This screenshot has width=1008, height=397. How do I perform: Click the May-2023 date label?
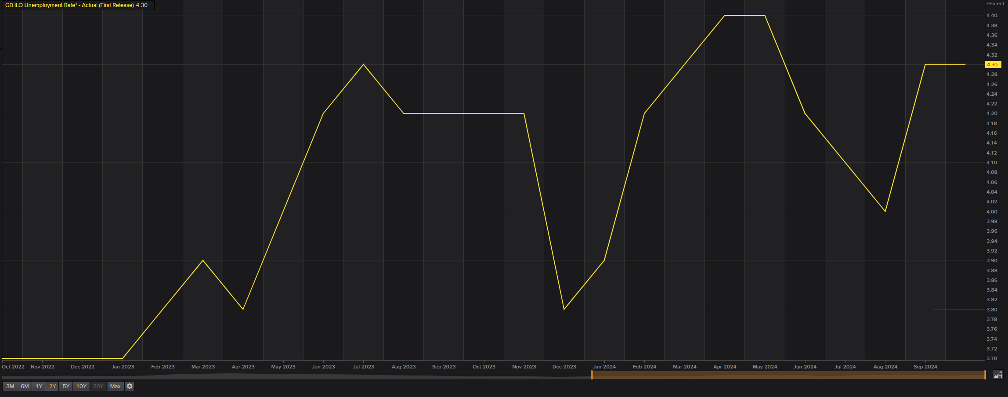coord(283,367)
